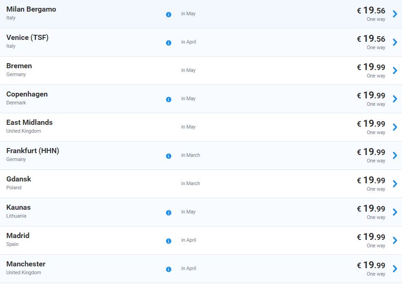Select the Frankfurt (HHN) destination link
Viewport: 402px width, 284px height.
click(x=32, y=151)
